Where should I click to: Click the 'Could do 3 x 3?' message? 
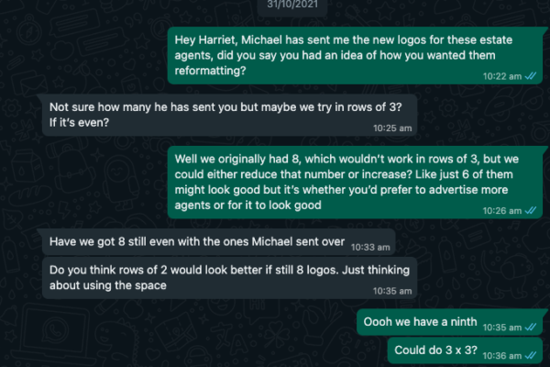[465, 350]
